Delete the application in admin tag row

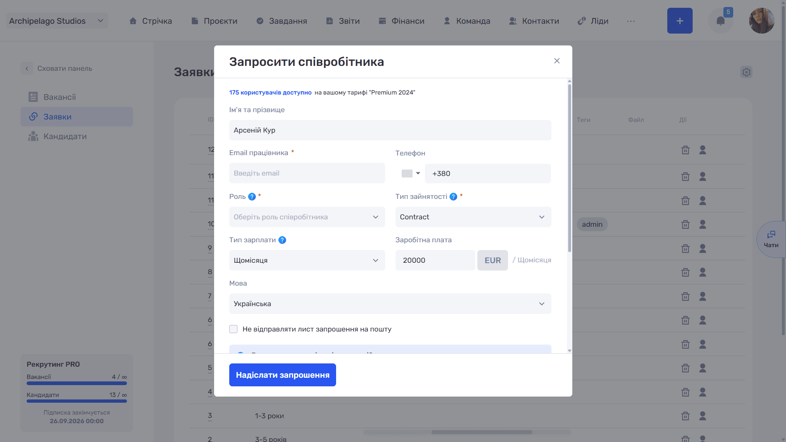tap(685, 224)
